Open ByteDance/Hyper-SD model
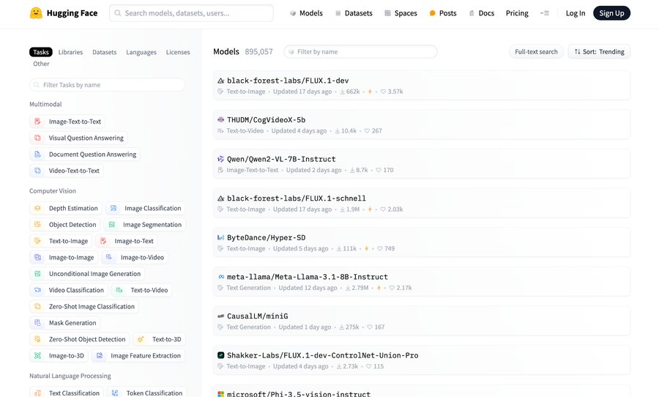Image resolution: width=659 pixels, height=397 pixels. [422, 242]
